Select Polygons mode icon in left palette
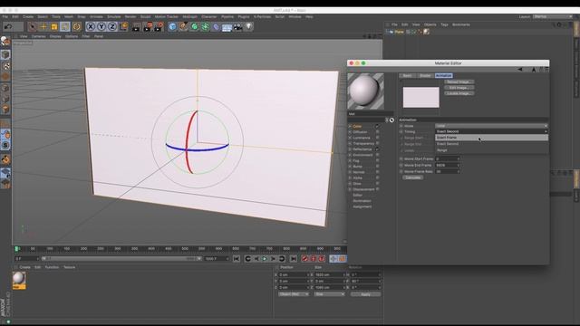The width and height of the screenshot is (580, 326). point(5,110)
